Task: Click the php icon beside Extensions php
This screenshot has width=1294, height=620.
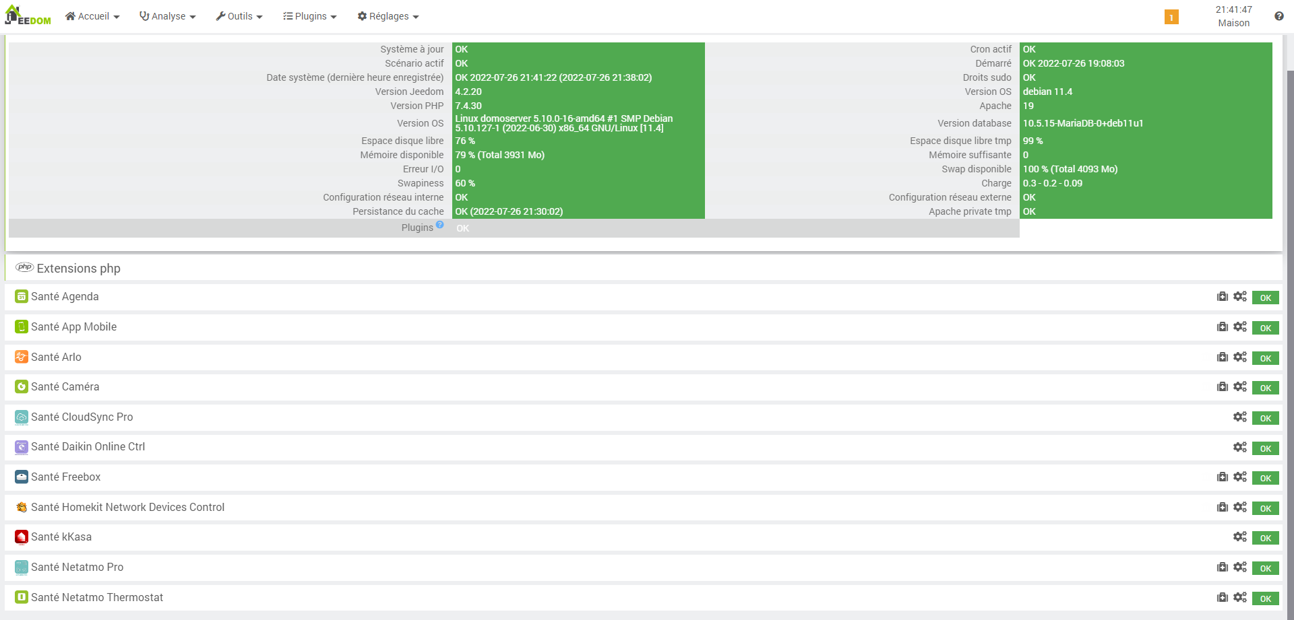Action: point(25,267)
